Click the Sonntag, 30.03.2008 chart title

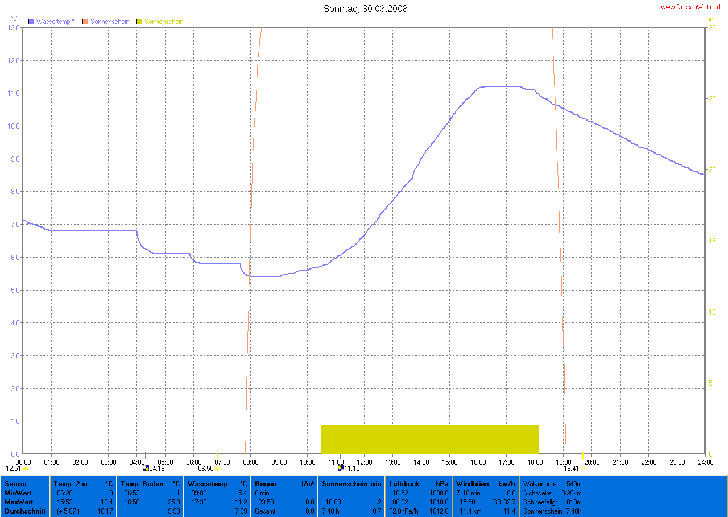pos(365,9)
